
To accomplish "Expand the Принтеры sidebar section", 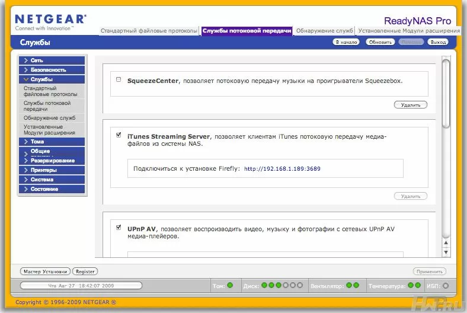I will [52, 170].
